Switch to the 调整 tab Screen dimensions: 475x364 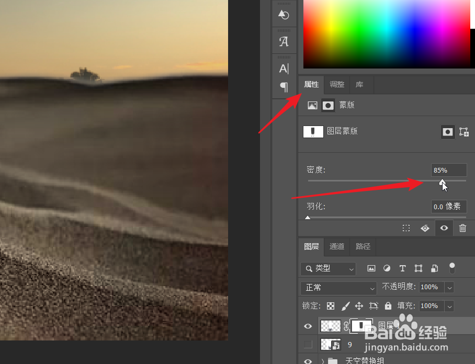[337, 85]
